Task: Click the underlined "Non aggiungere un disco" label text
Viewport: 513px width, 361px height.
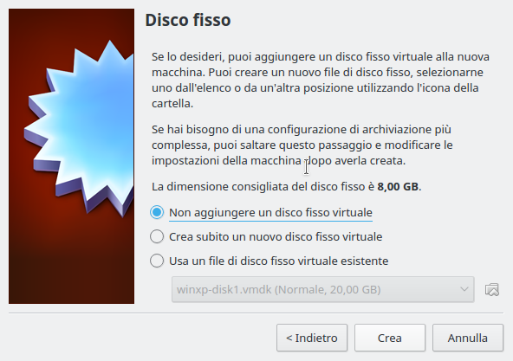Action: (270, 213)
